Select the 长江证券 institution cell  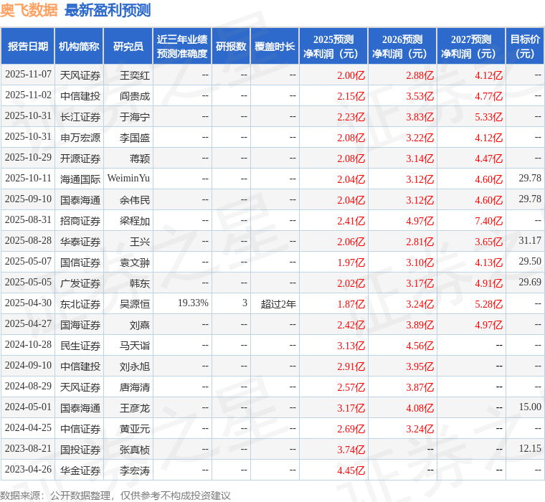80,117
